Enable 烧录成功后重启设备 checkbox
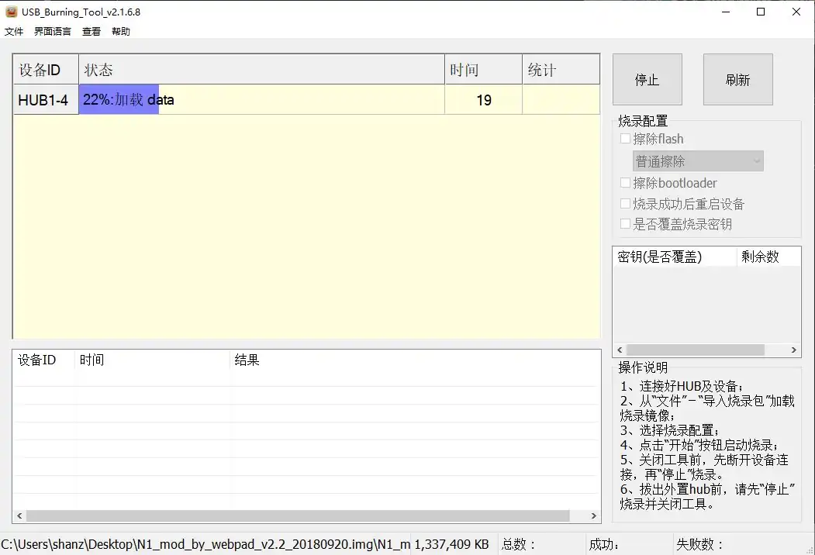Image resolution: width=815 pixels, height=555 pixels. coord(626,204)
